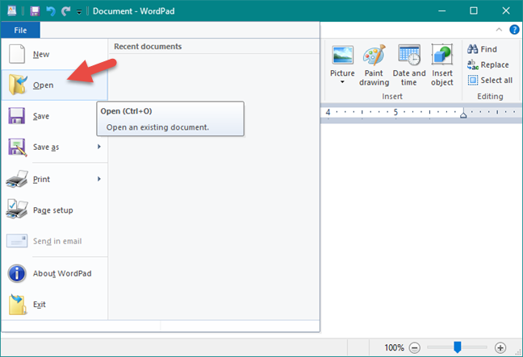Choose New from the File menu
This screenshot has width=523, height=357.
point(55,54)
